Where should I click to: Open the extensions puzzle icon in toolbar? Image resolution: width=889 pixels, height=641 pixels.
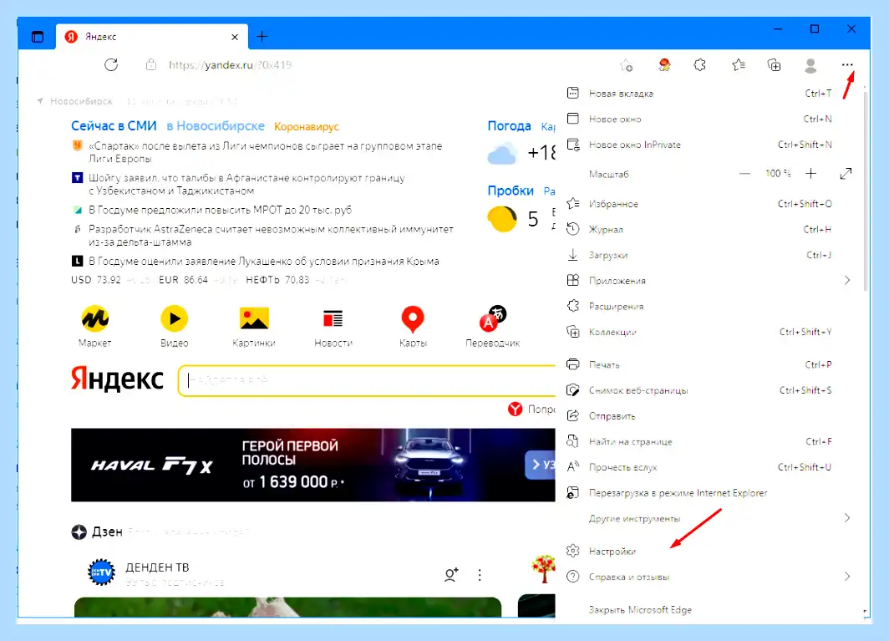tap(700, 65)
